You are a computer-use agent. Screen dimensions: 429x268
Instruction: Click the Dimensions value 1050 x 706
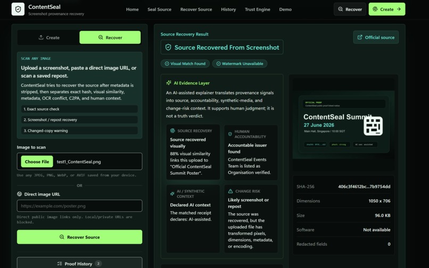pos(379,201)
